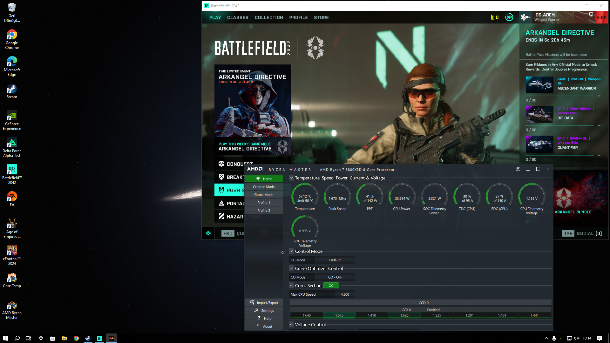Screen dimensions: 610x343
Task: Click the Max CPU Speed 4.500 field
Action: point(344,294)
